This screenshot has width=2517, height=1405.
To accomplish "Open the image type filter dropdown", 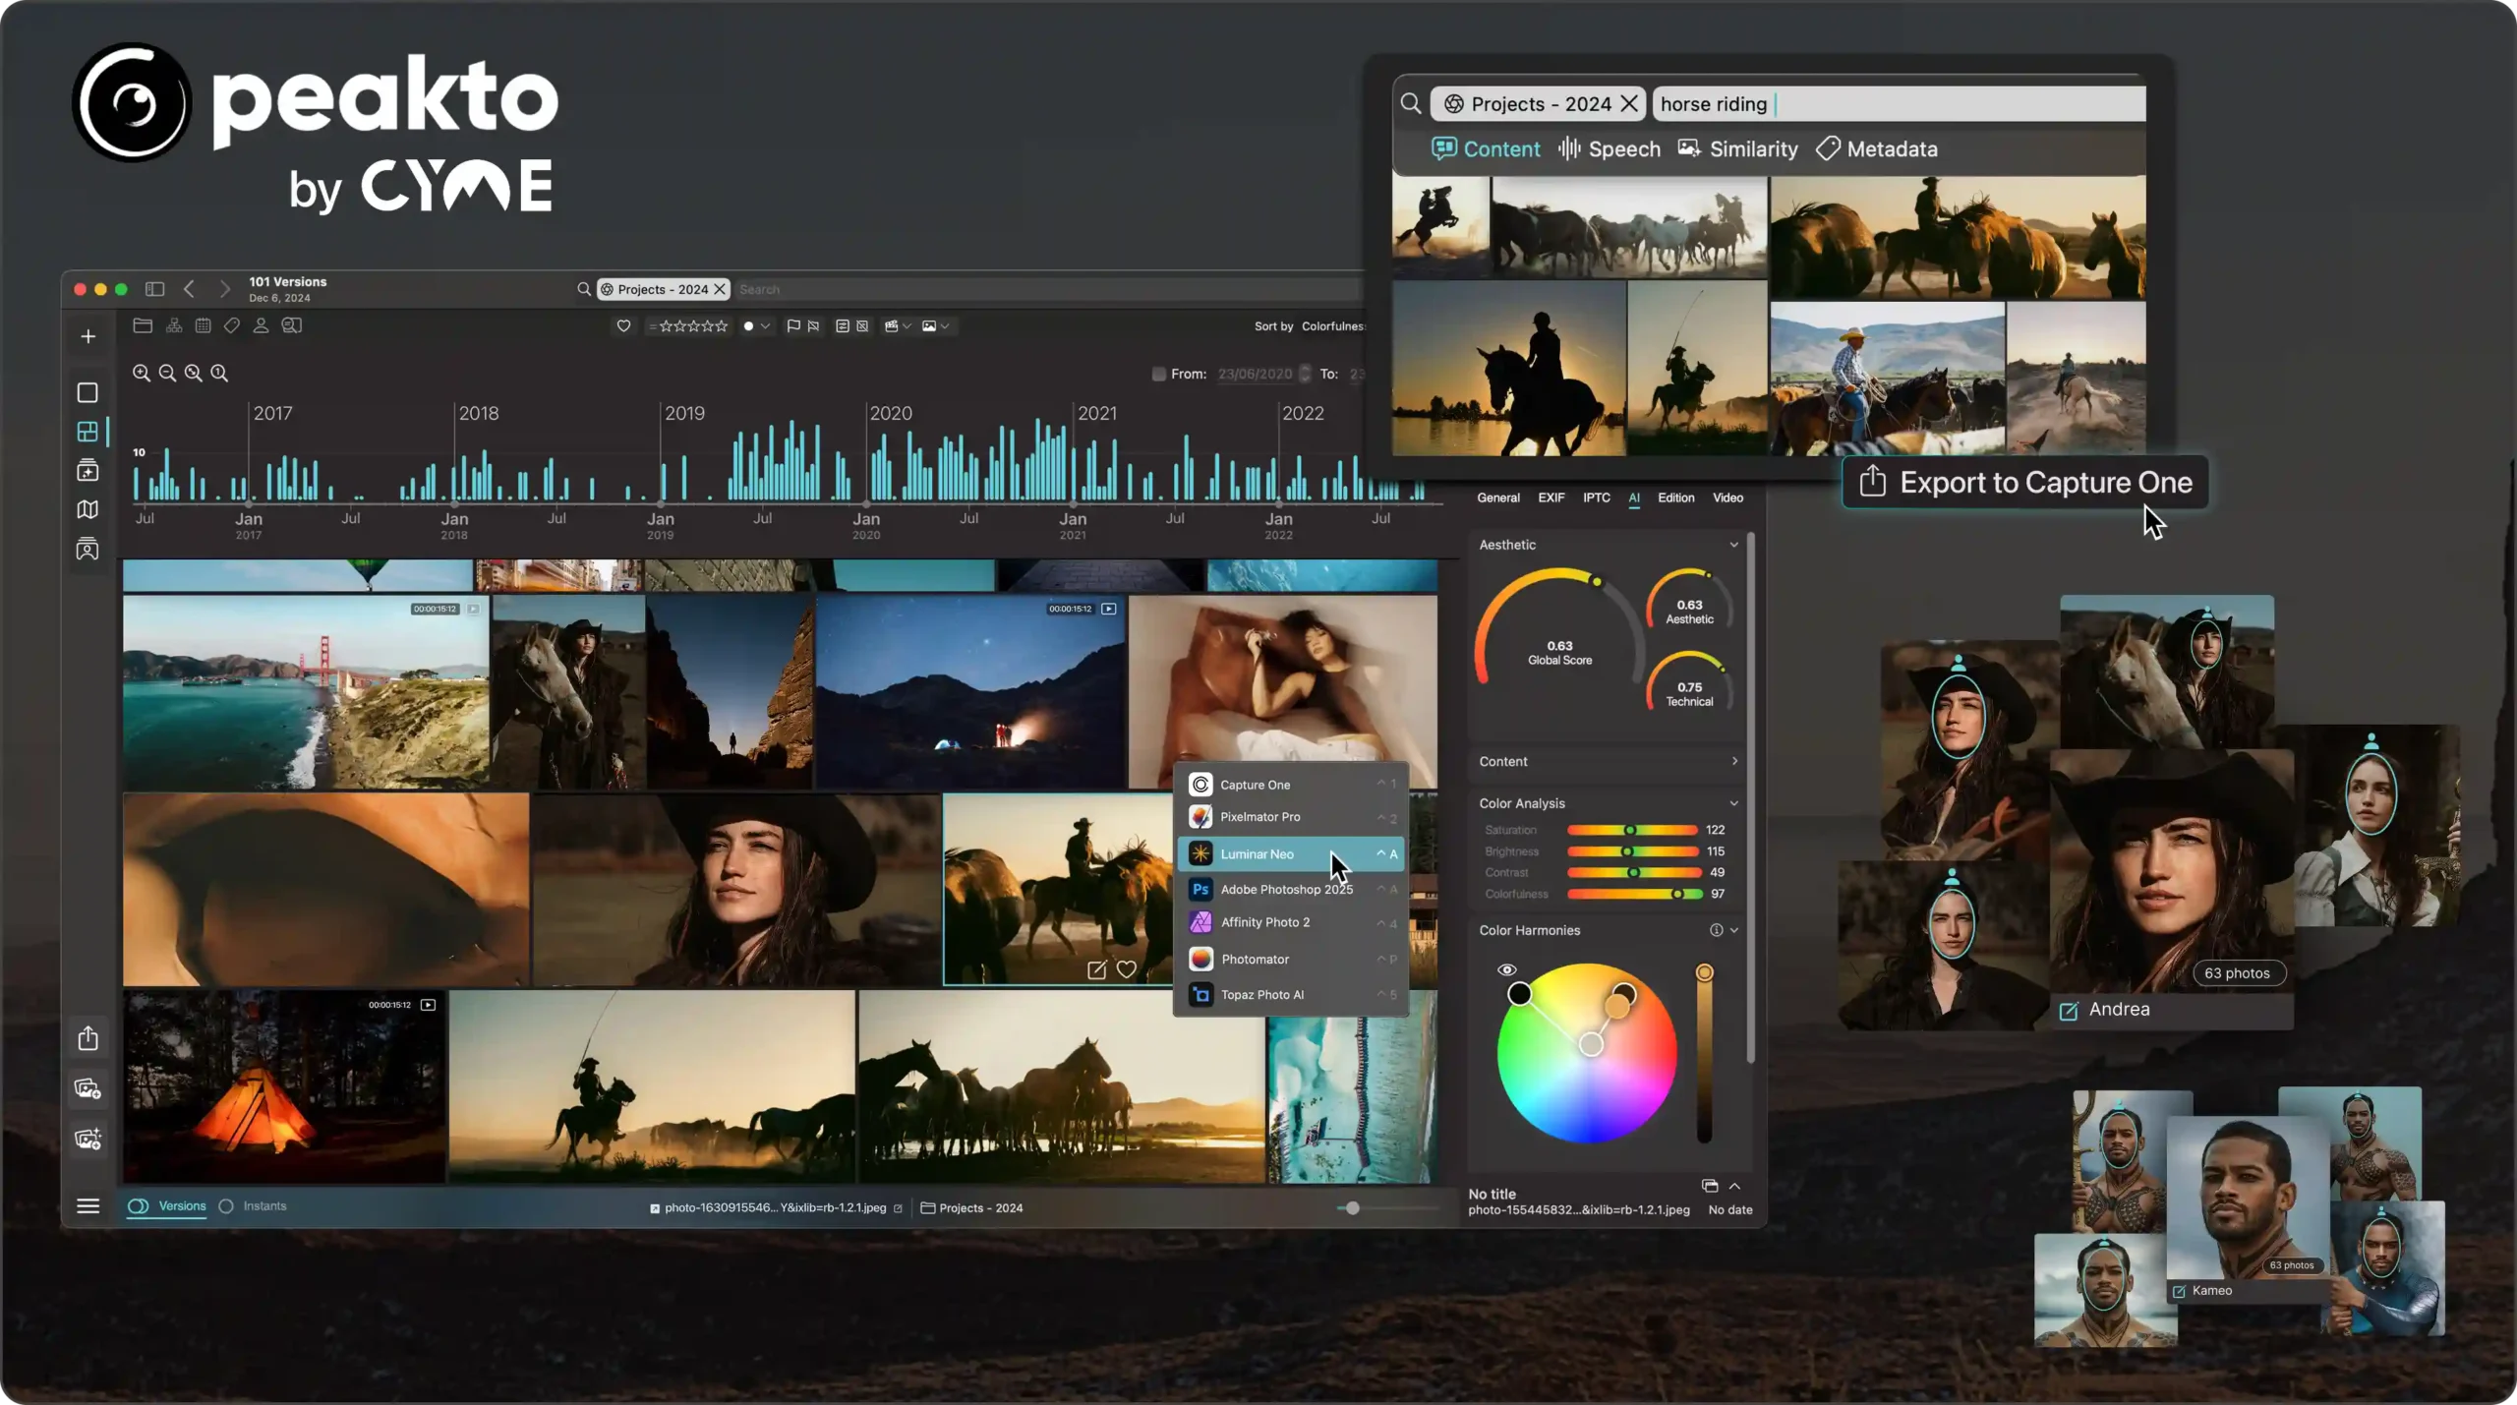I will click(x=935, y=326).
